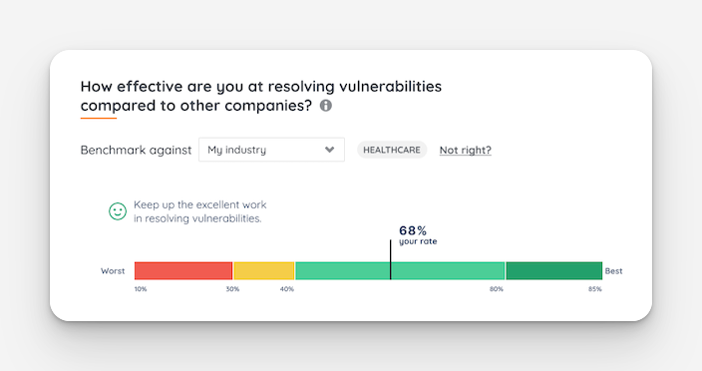702x371 pixels.
Task: Click the Best label at bar end
Action: 614,271
